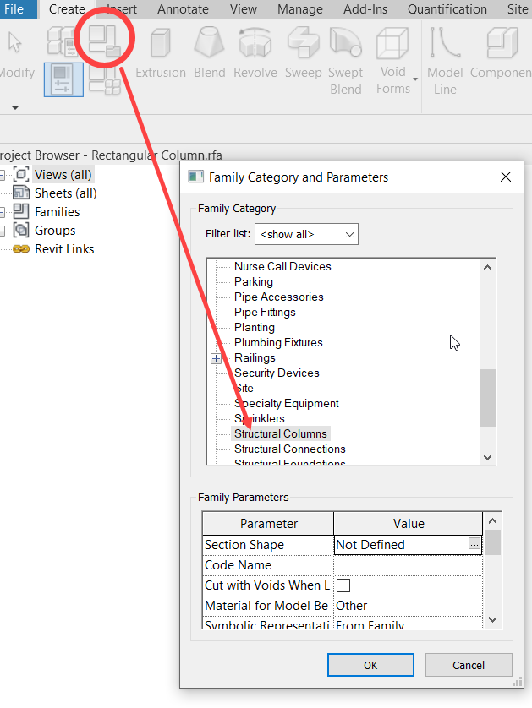Select Structural Columns in the category list
The width and height of the screenshot is (532, 708).
(x=280, y=433)
